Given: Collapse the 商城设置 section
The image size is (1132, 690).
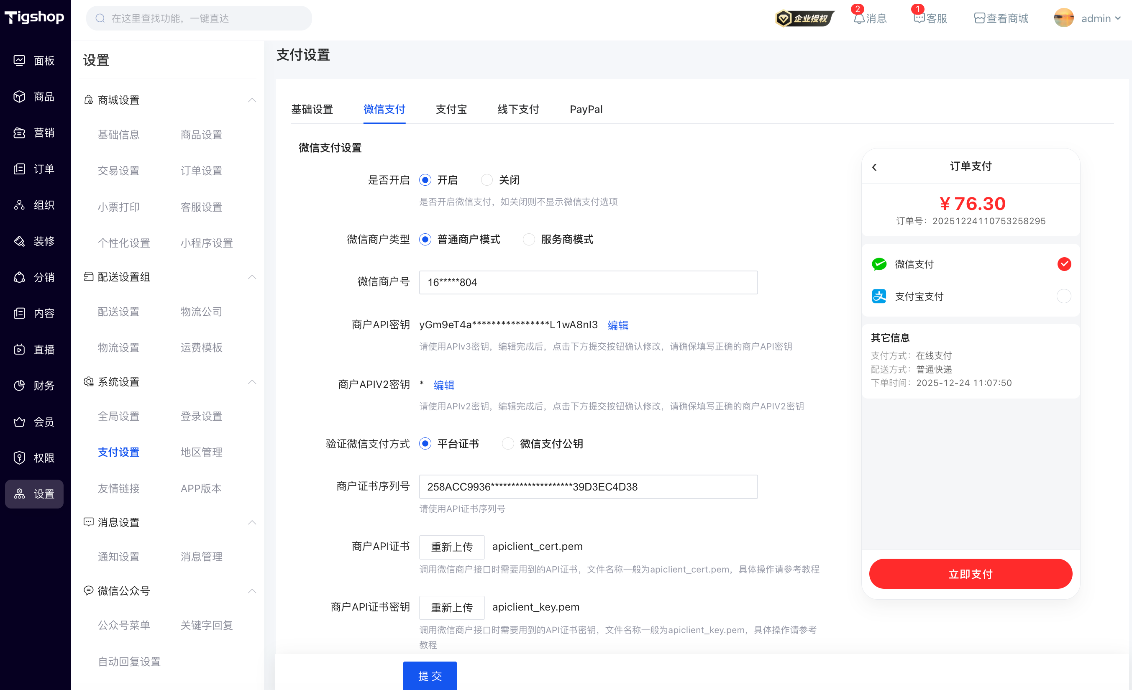Looking at the screenshot, I should point(252,100).
